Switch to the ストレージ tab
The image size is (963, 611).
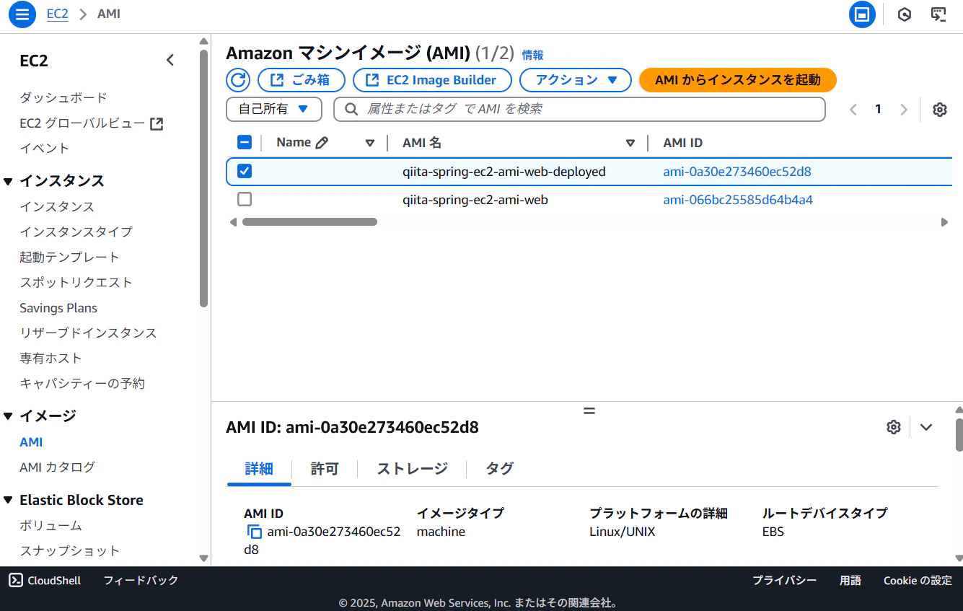(412, 469)
